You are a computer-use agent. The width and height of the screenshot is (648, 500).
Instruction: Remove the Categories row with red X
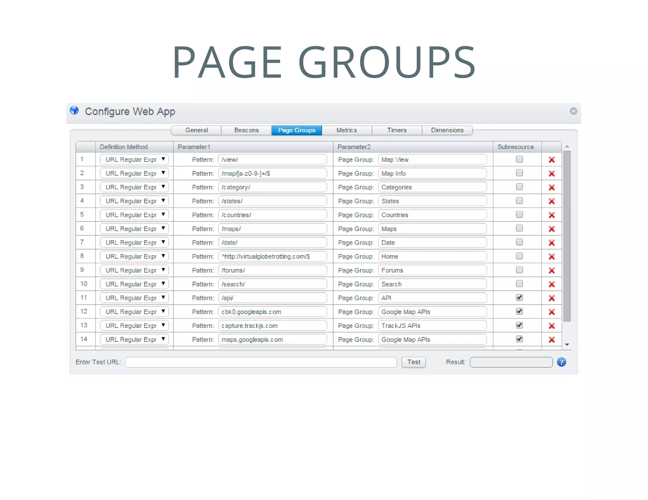551,187
